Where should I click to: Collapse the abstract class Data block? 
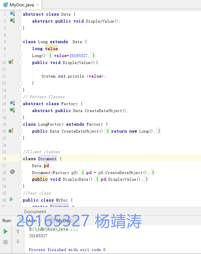[x=20, y=14]
